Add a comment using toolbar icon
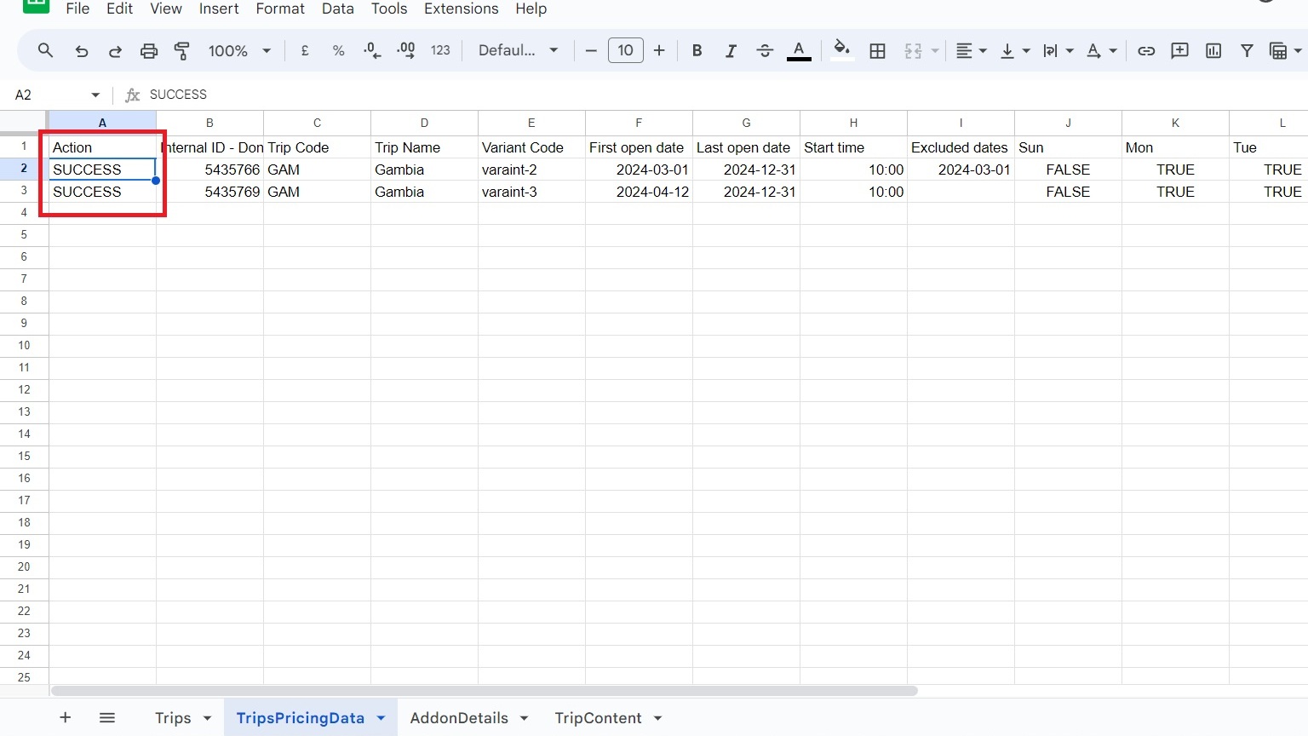Image resolution: width=1308 pixels, height=736 pixels. (1179, 51)
